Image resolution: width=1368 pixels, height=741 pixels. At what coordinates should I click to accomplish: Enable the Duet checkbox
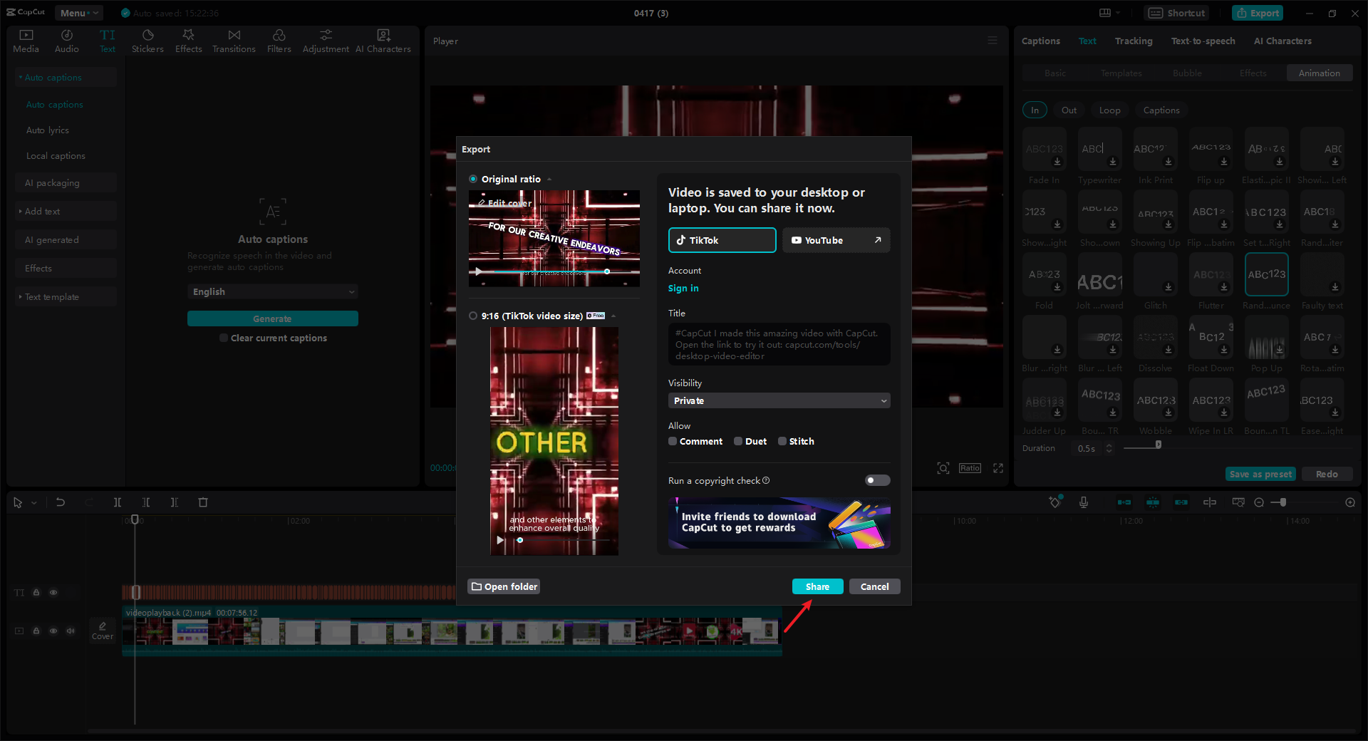(x=738, y=441)
